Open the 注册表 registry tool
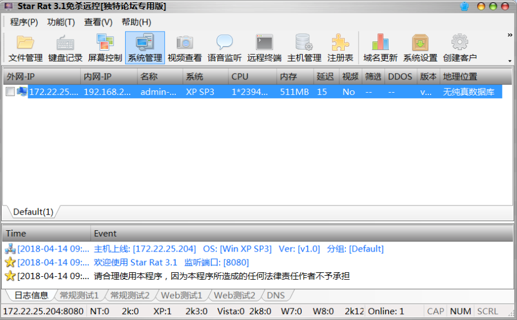517x320 pixels. pyautogui.click(x=340, y=48)
